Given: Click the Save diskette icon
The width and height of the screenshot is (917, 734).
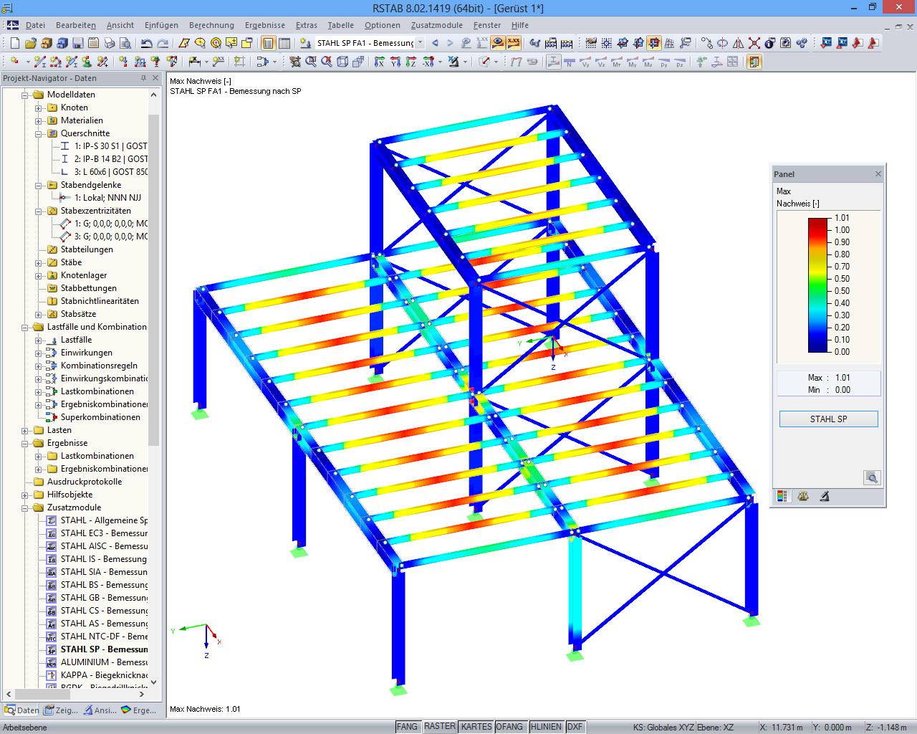Looking at the screenshot, I should point(78,43).
